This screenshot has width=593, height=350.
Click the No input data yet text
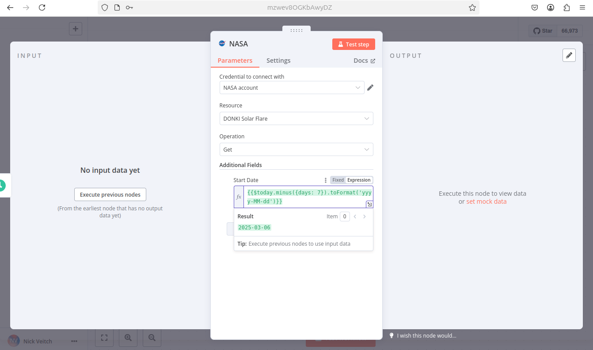110,170
